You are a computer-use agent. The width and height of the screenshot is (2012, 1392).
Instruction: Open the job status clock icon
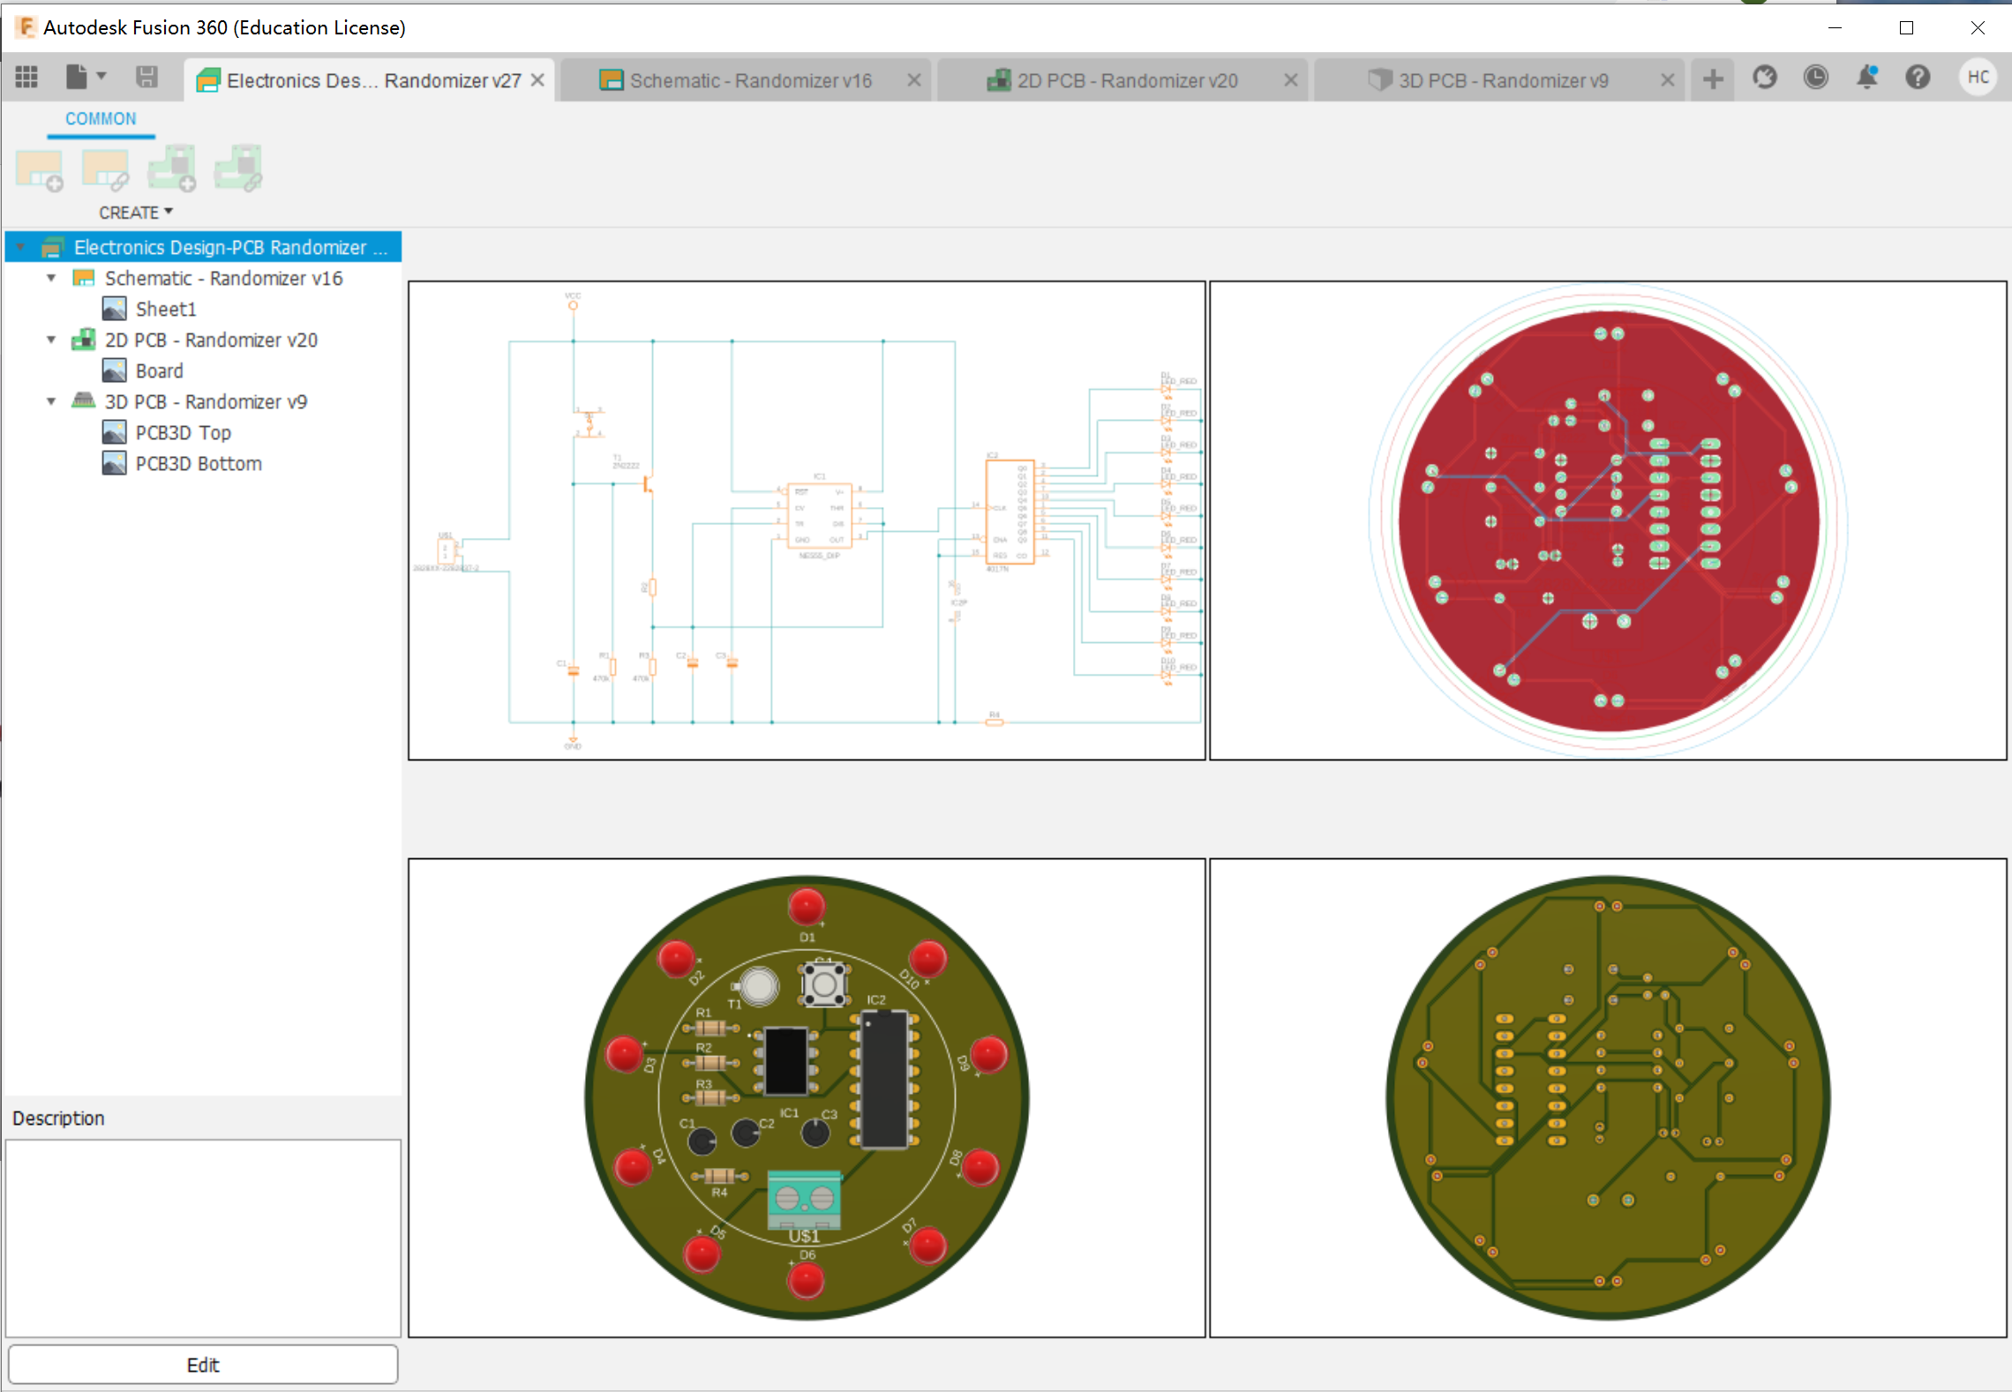coord(1816,78)
